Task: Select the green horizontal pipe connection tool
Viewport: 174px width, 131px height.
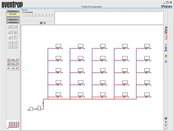Action: click(x=10, y=68)
